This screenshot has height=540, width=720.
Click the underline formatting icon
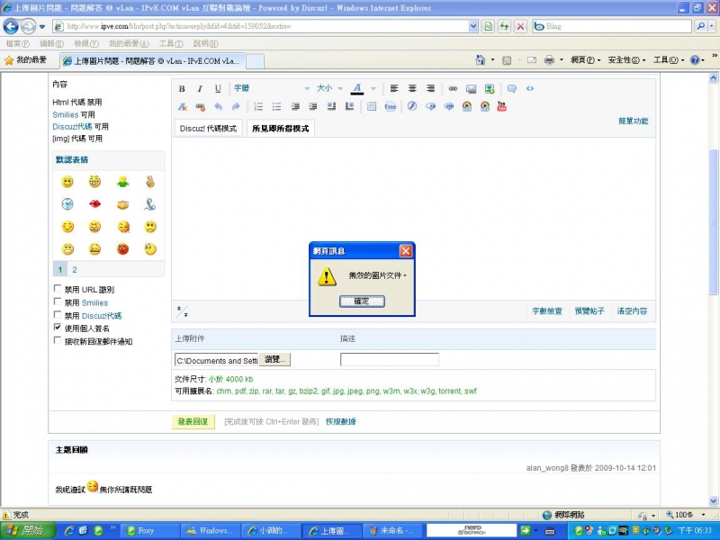click(x=218, y=88)
